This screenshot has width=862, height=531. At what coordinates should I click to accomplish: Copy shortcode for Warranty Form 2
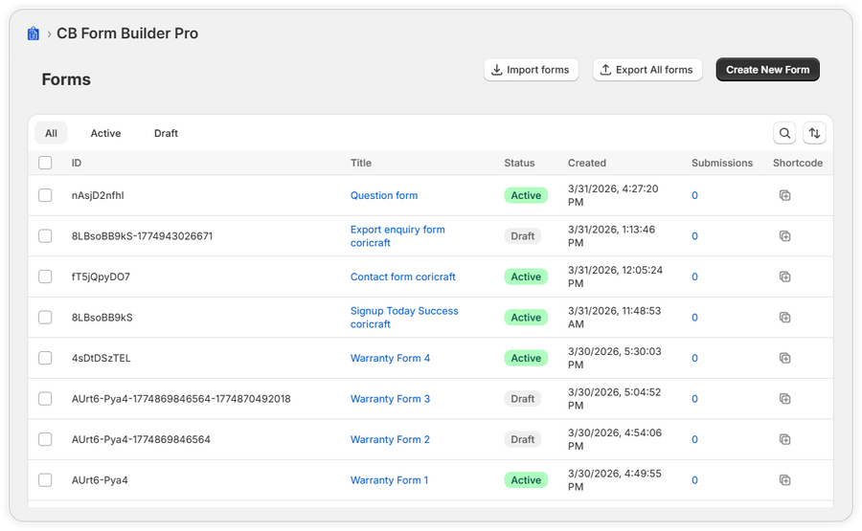click(784, 439)
